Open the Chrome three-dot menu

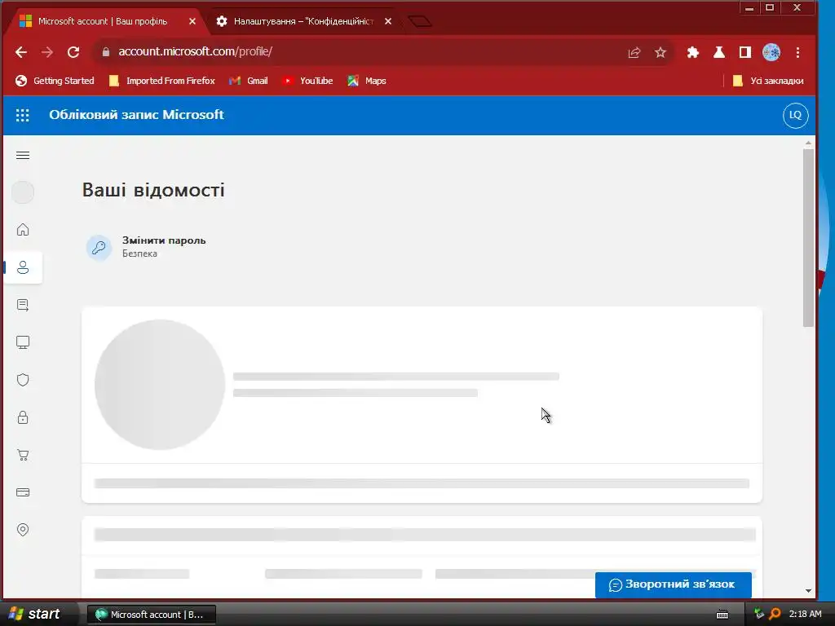[797, 52]
